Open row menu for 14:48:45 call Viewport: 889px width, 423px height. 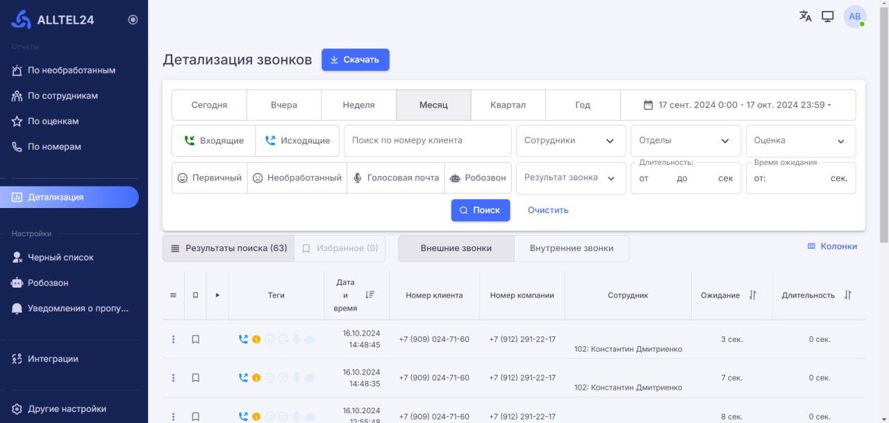pyautogui.click(x=174, y=339)
